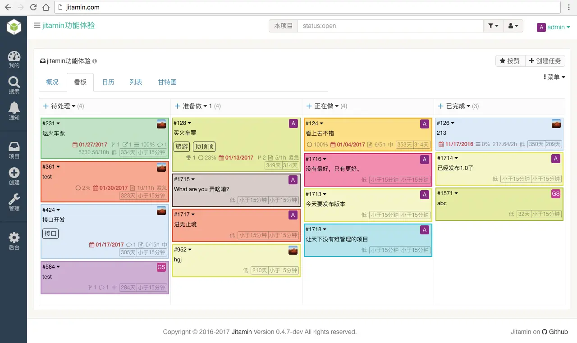Click the avatar photo on task #952

click(293, 250)
